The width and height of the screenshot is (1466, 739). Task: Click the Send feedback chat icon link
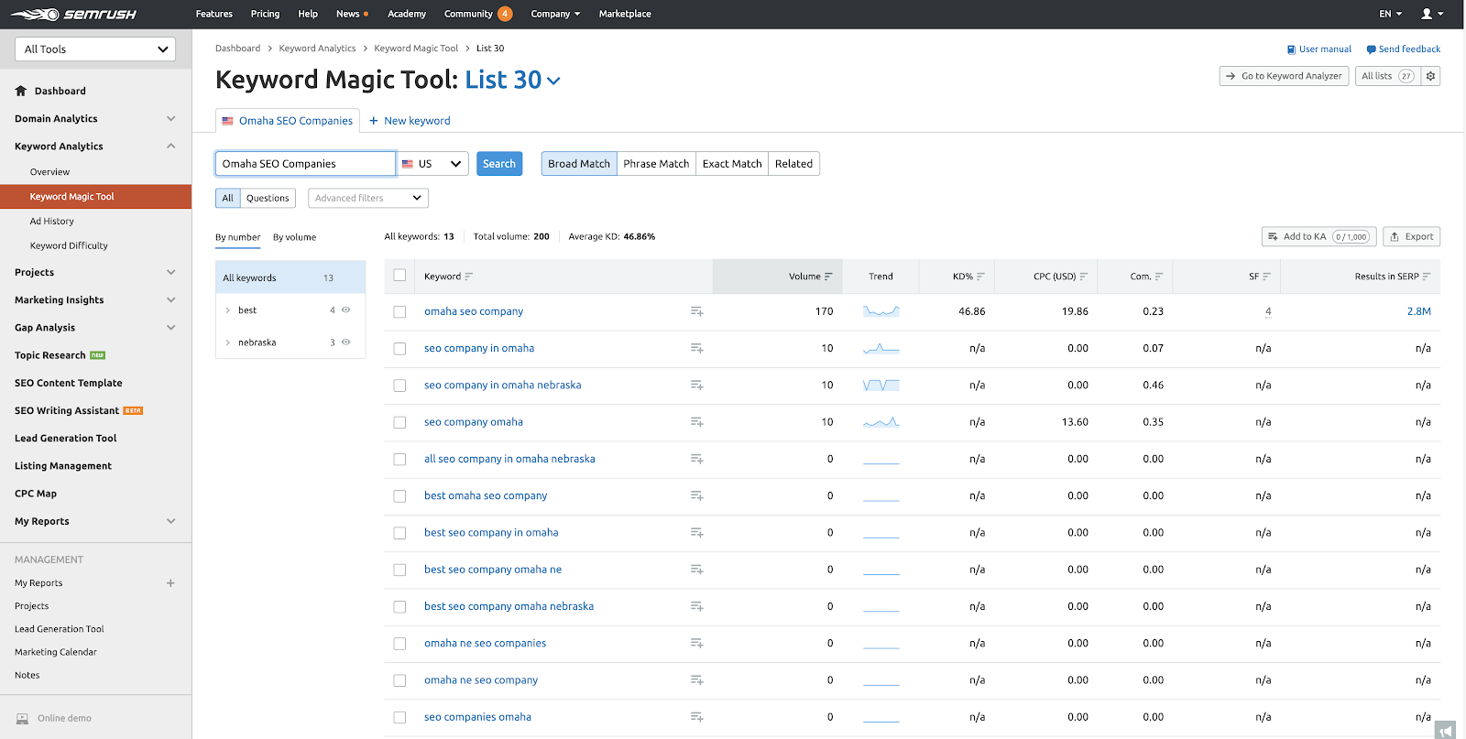click(x=1371, y=49)
